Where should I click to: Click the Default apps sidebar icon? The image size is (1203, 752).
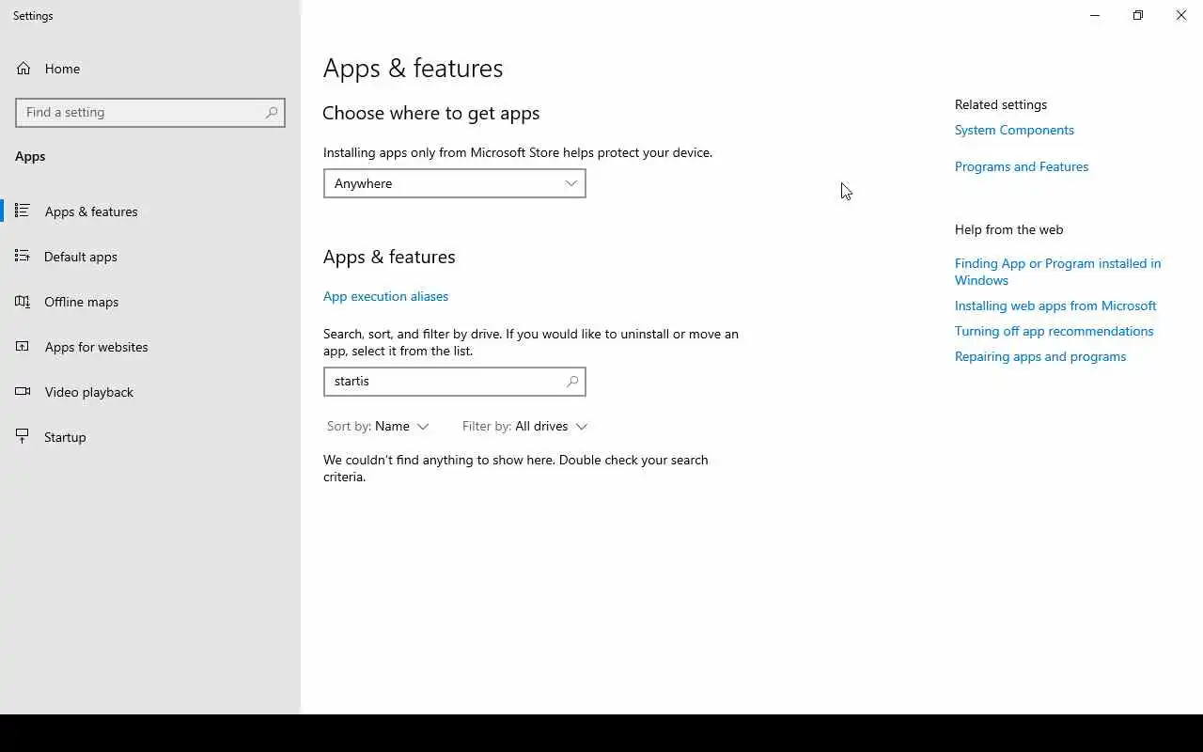tap(23, 256)
